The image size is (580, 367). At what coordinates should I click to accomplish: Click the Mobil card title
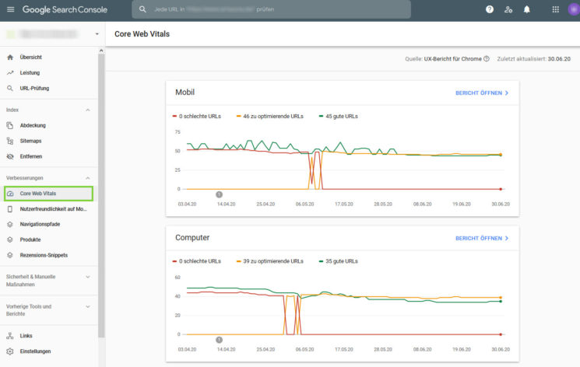pyautogui.click(x=185, y=93)
